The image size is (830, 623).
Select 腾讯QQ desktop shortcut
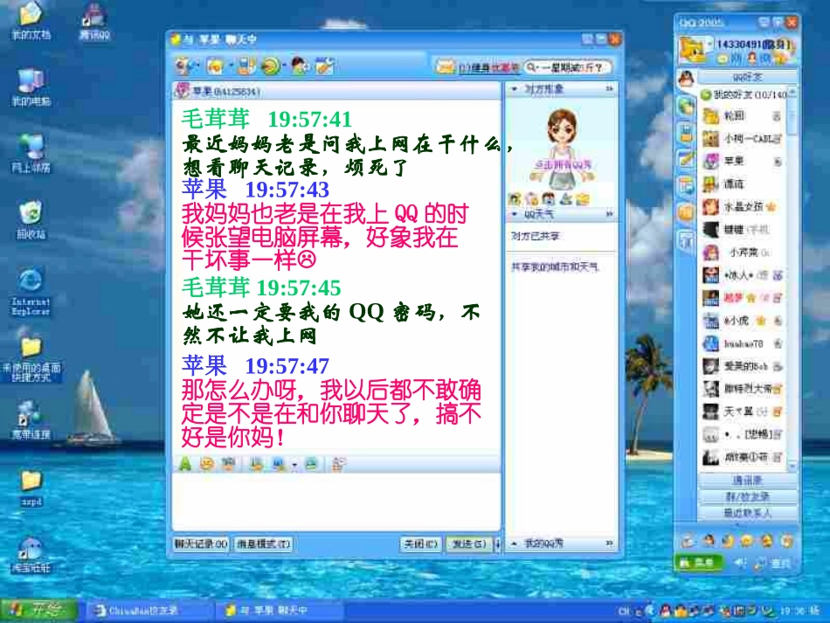[x=94, y=21]
